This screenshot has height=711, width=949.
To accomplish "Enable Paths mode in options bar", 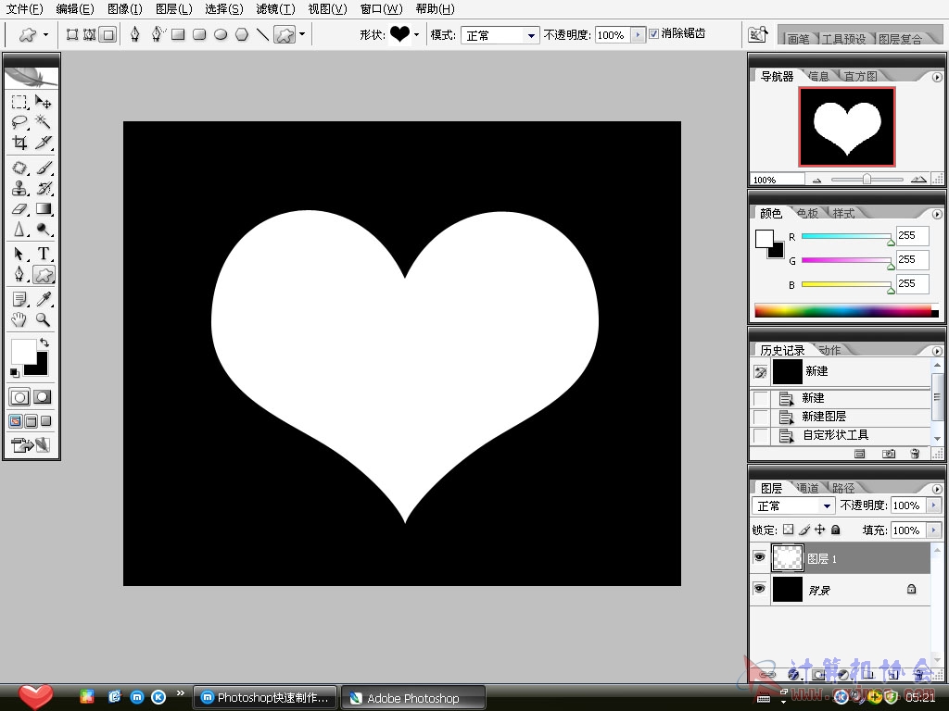I will coord(90,34).
